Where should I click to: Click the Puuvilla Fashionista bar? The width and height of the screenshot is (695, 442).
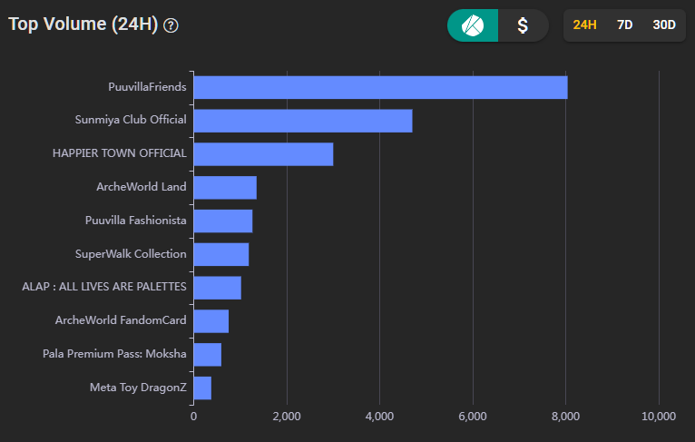(x=223, y=221)
